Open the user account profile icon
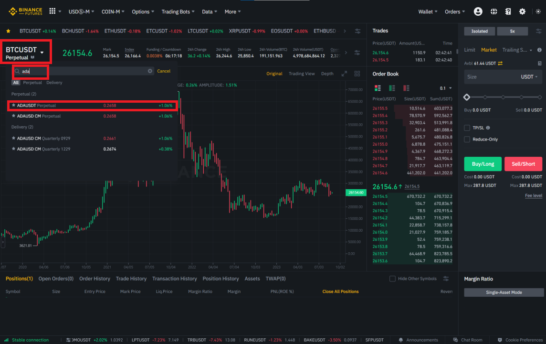 (x=478, y=11)
